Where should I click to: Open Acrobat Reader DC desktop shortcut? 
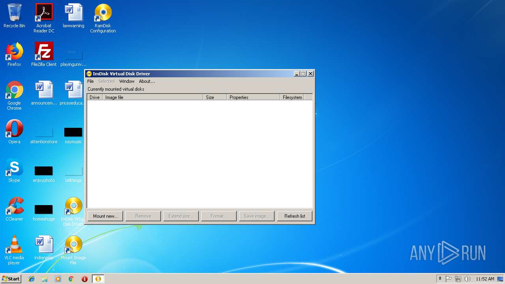44,18
